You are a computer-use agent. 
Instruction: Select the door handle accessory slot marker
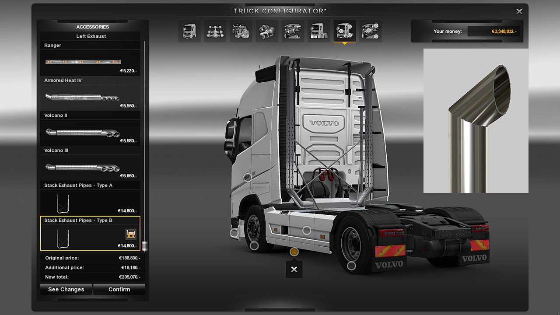click(248, 177)
